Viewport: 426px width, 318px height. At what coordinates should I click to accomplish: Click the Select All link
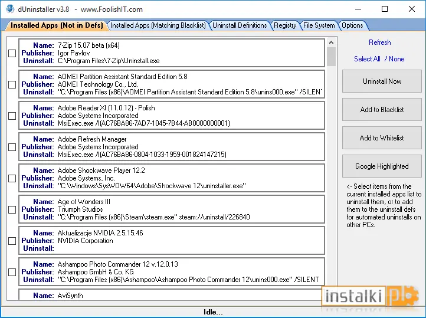(367, 59)
